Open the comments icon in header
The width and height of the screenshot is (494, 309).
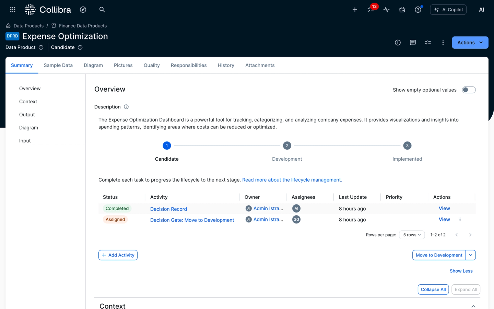[x=413, y=43]
